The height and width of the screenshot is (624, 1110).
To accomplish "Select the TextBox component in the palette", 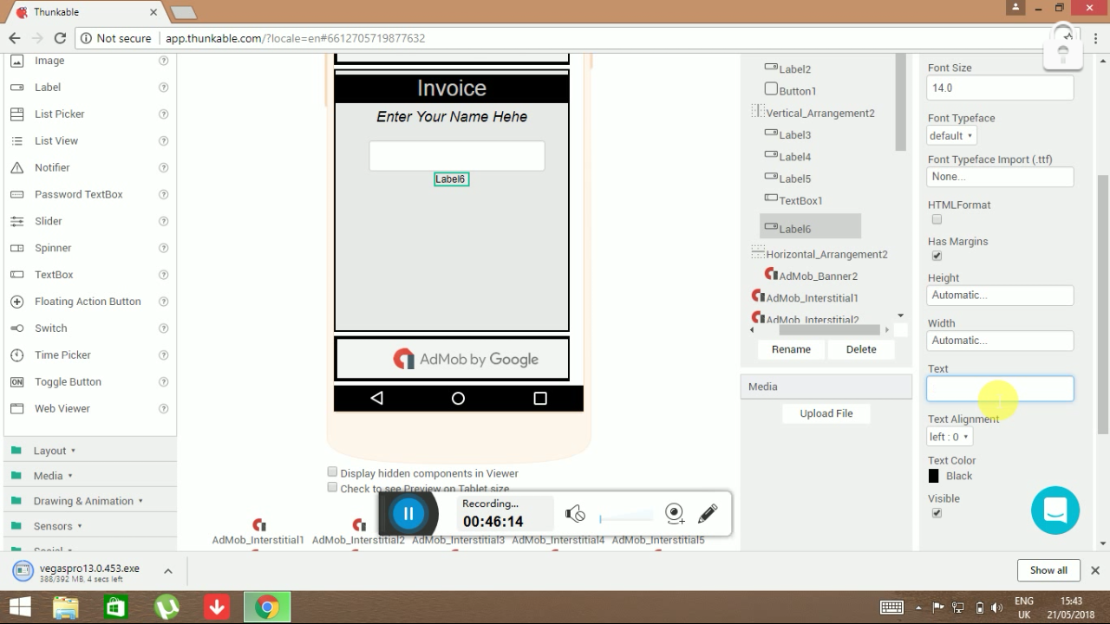I will pyautogui.click(x=53, y=274).
